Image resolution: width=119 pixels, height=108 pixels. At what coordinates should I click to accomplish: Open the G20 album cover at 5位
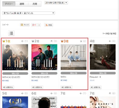[15, 102]
